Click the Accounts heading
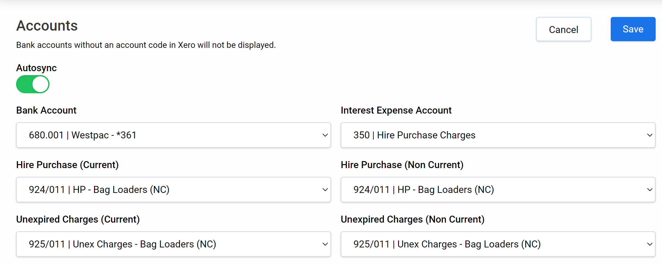This screenshot has height=265, width=662. click(47, 26)
